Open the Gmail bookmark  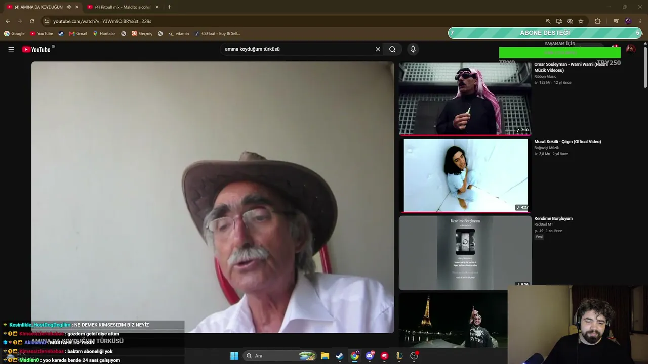point(78,34)
